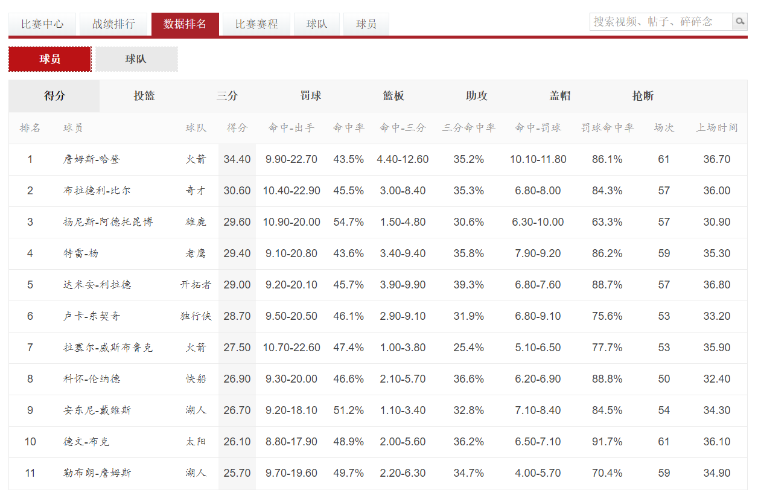Open team 太阳 link
This screenshot has height=490, width=758.
[x=196, y=442]
